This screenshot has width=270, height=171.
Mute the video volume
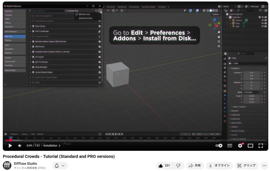click(20, 145)
